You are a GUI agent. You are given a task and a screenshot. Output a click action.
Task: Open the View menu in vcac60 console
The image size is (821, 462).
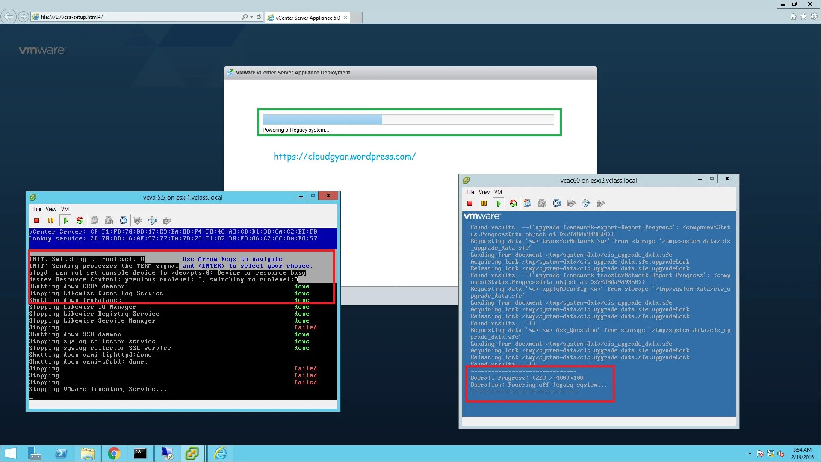point(484,192)
